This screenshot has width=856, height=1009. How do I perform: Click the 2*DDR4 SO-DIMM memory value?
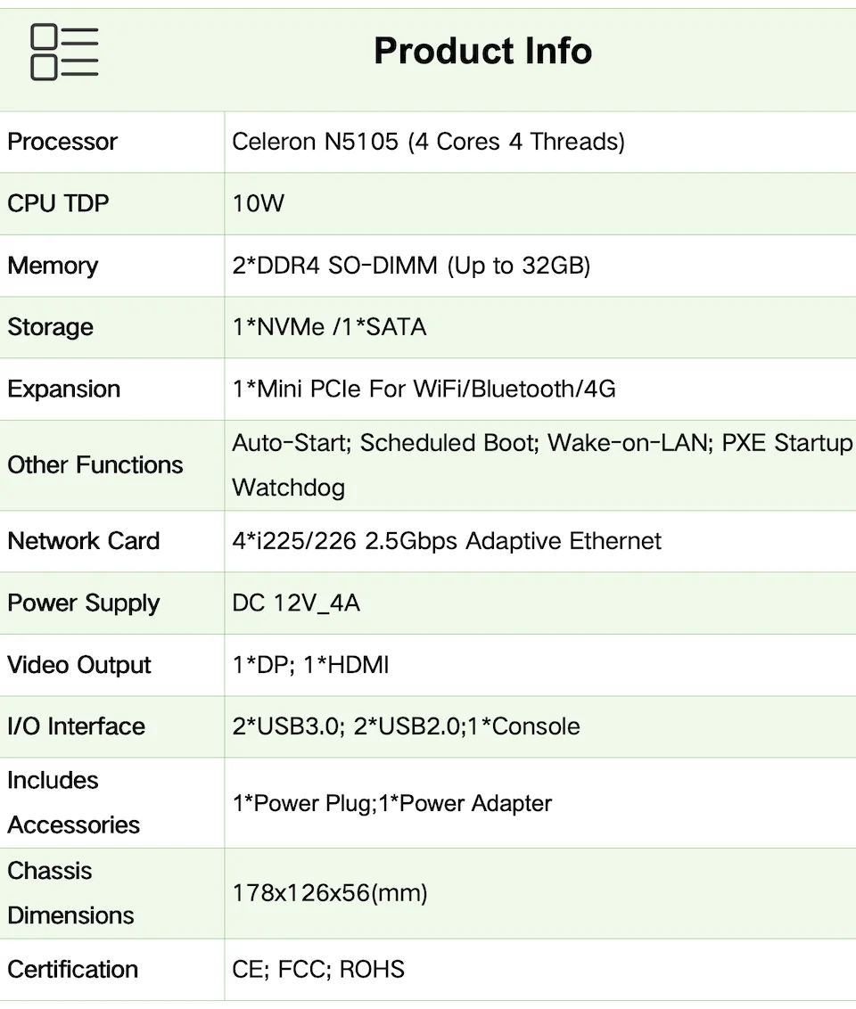411,266
